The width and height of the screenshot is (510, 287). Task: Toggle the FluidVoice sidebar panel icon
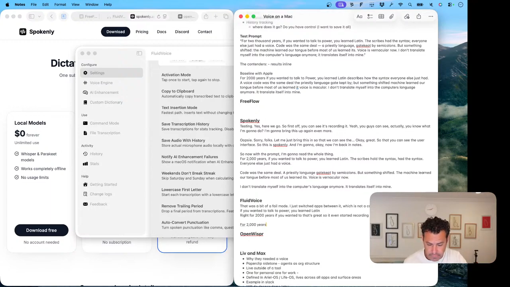coord(139,53)
